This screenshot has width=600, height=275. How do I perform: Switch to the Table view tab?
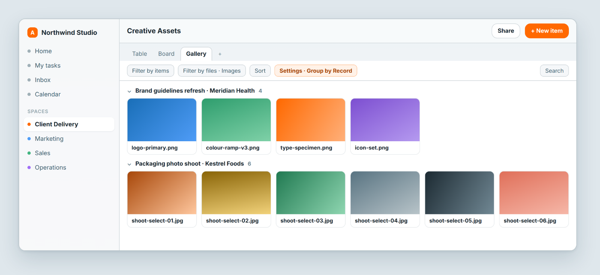click(x=139, y=54)
